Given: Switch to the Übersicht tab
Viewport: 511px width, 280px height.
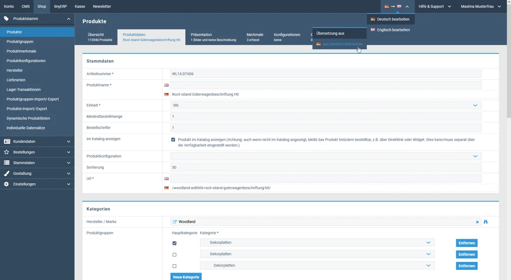Looking at the screenshot, I should 100,37.
